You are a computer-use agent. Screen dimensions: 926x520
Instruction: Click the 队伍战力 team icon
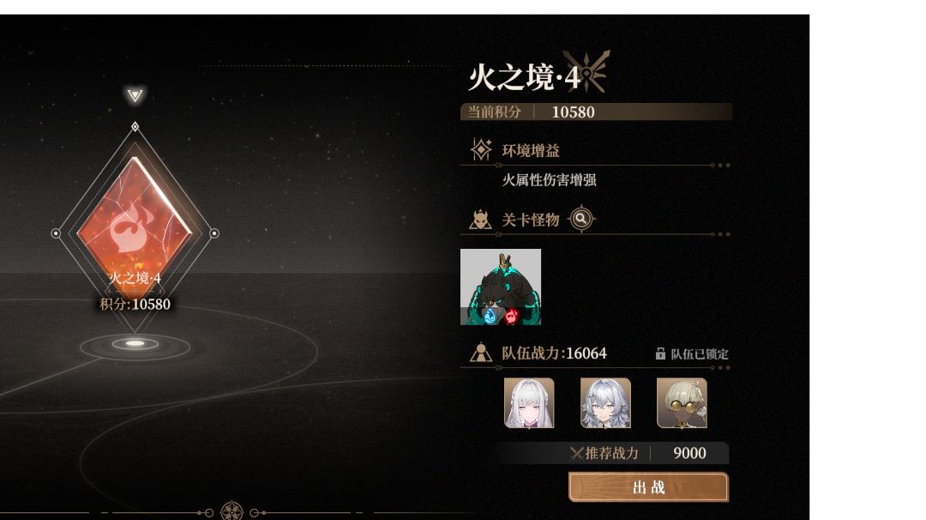481,353
